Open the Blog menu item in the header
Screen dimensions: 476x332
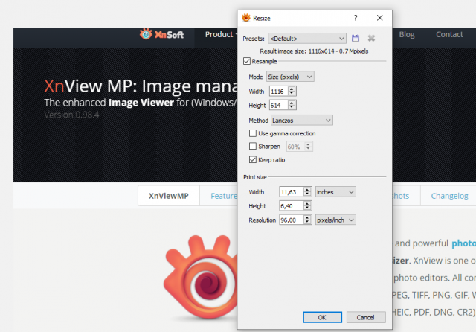click(x=407, y=35)
